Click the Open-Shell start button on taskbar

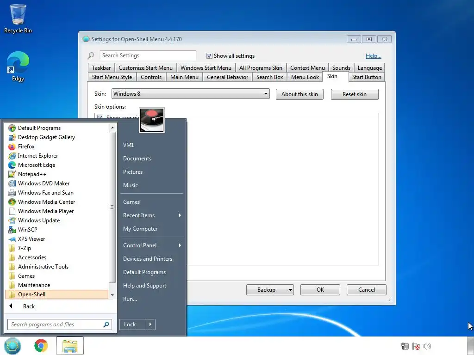12,346
